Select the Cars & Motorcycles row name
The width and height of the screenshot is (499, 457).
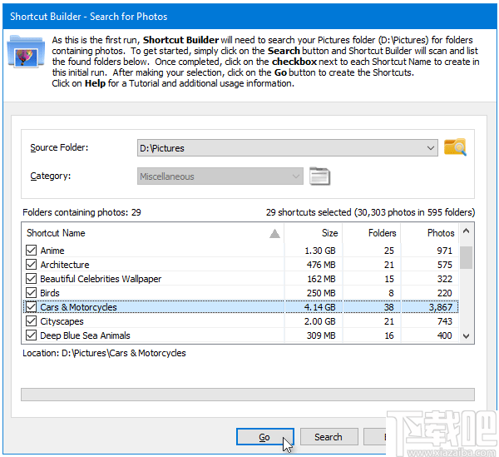pos(78,307)
